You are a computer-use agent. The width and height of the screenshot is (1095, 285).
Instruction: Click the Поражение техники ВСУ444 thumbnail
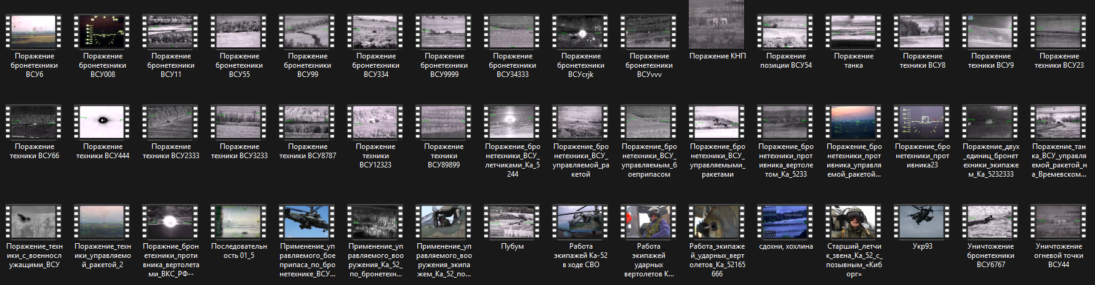(x=103, y=122)
